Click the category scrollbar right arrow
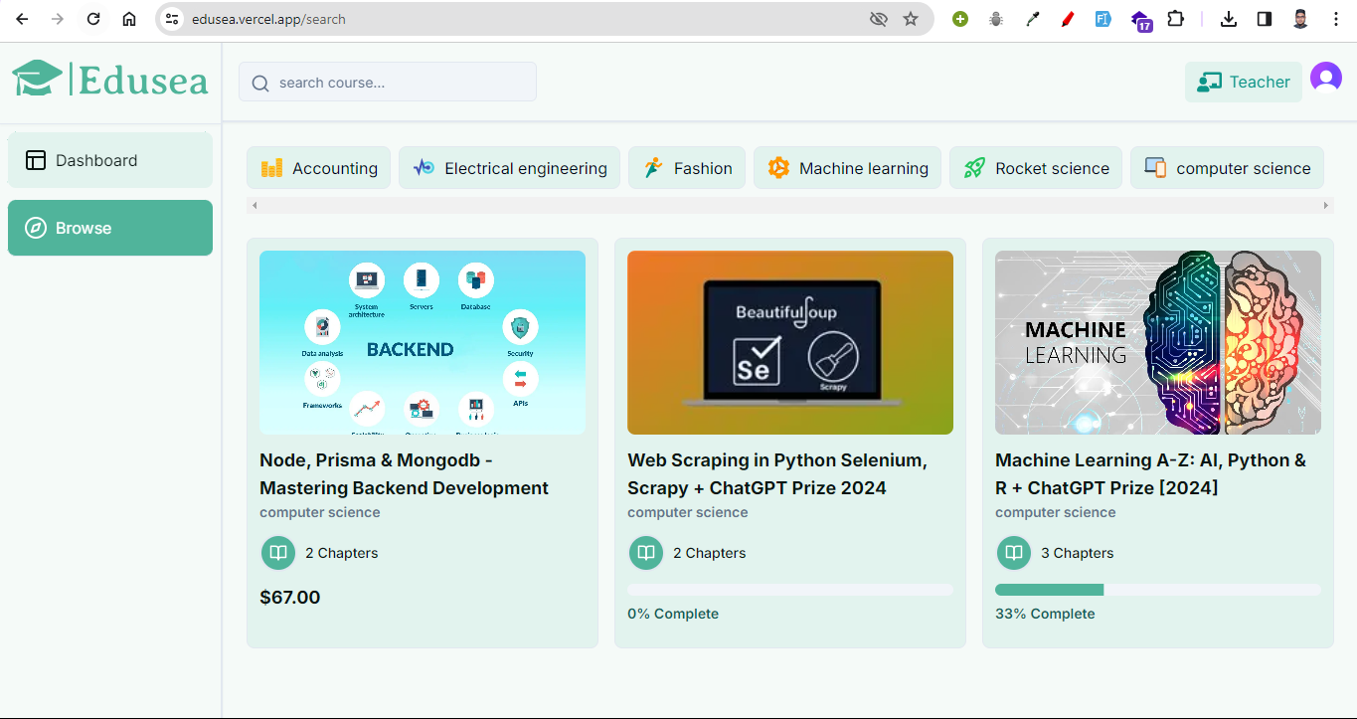The image size is (1357, 719). click(x=1326, y=205)
